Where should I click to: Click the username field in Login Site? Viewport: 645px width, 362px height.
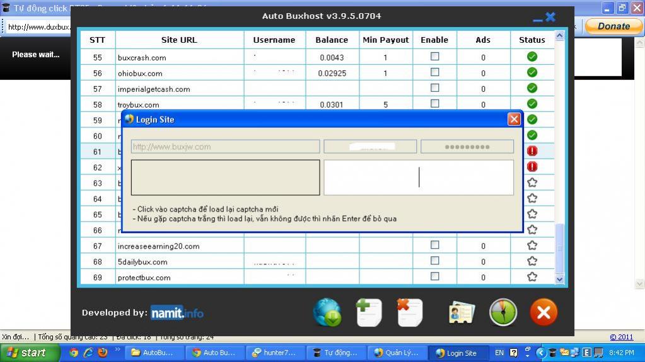370,147
